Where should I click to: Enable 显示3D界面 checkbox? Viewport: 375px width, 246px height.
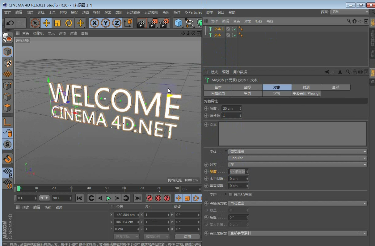(230, 195)
